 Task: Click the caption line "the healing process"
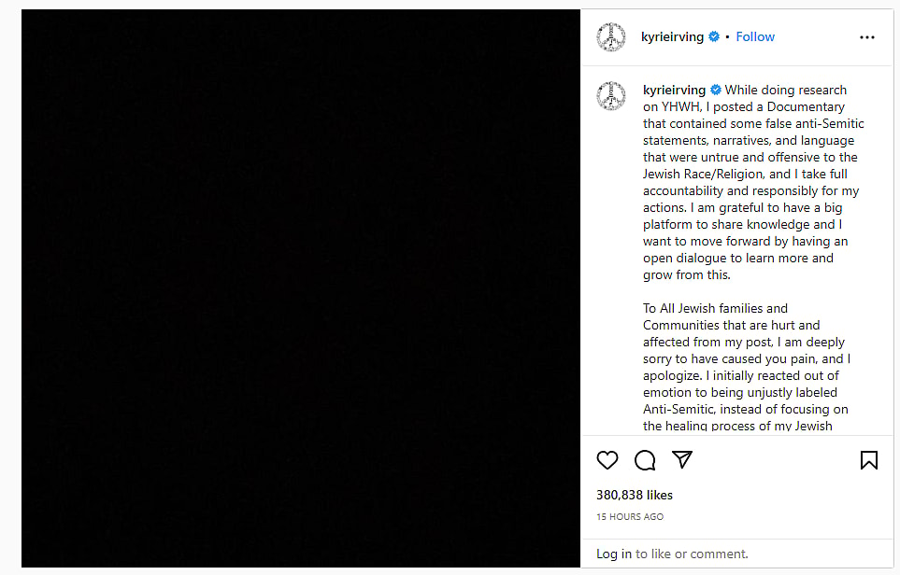point(737,427)
